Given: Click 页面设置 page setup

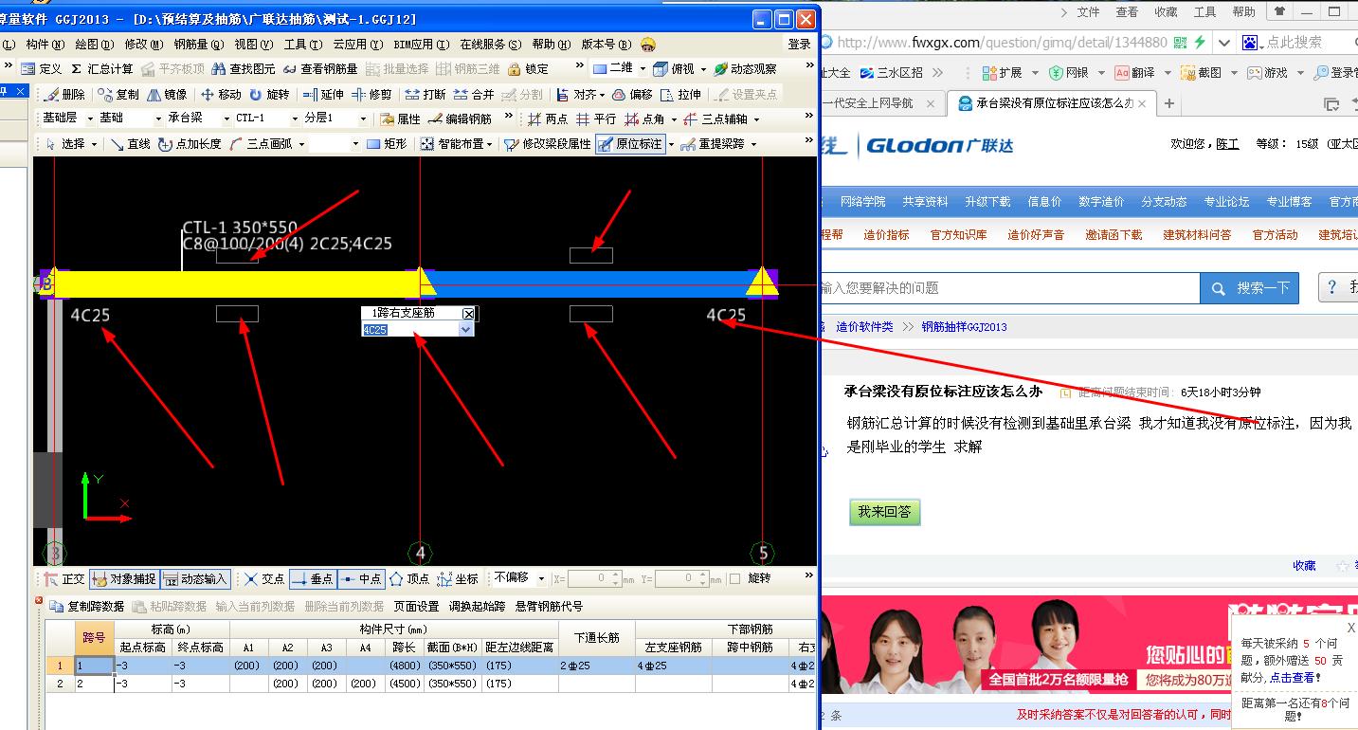Looking at the screenshot, I should click(416, 606).
